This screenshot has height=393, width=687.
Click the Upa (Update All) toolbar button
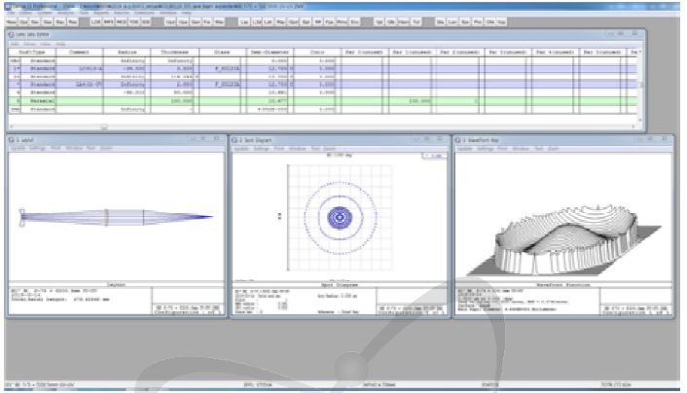click(x=183, y=21)
